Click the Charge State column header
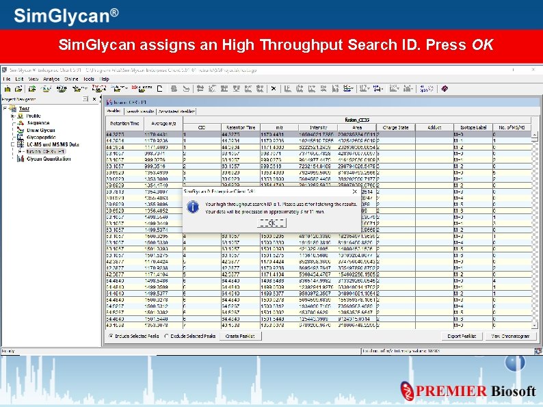This screenshot has width=543, height=407. [x=396, y=127]
